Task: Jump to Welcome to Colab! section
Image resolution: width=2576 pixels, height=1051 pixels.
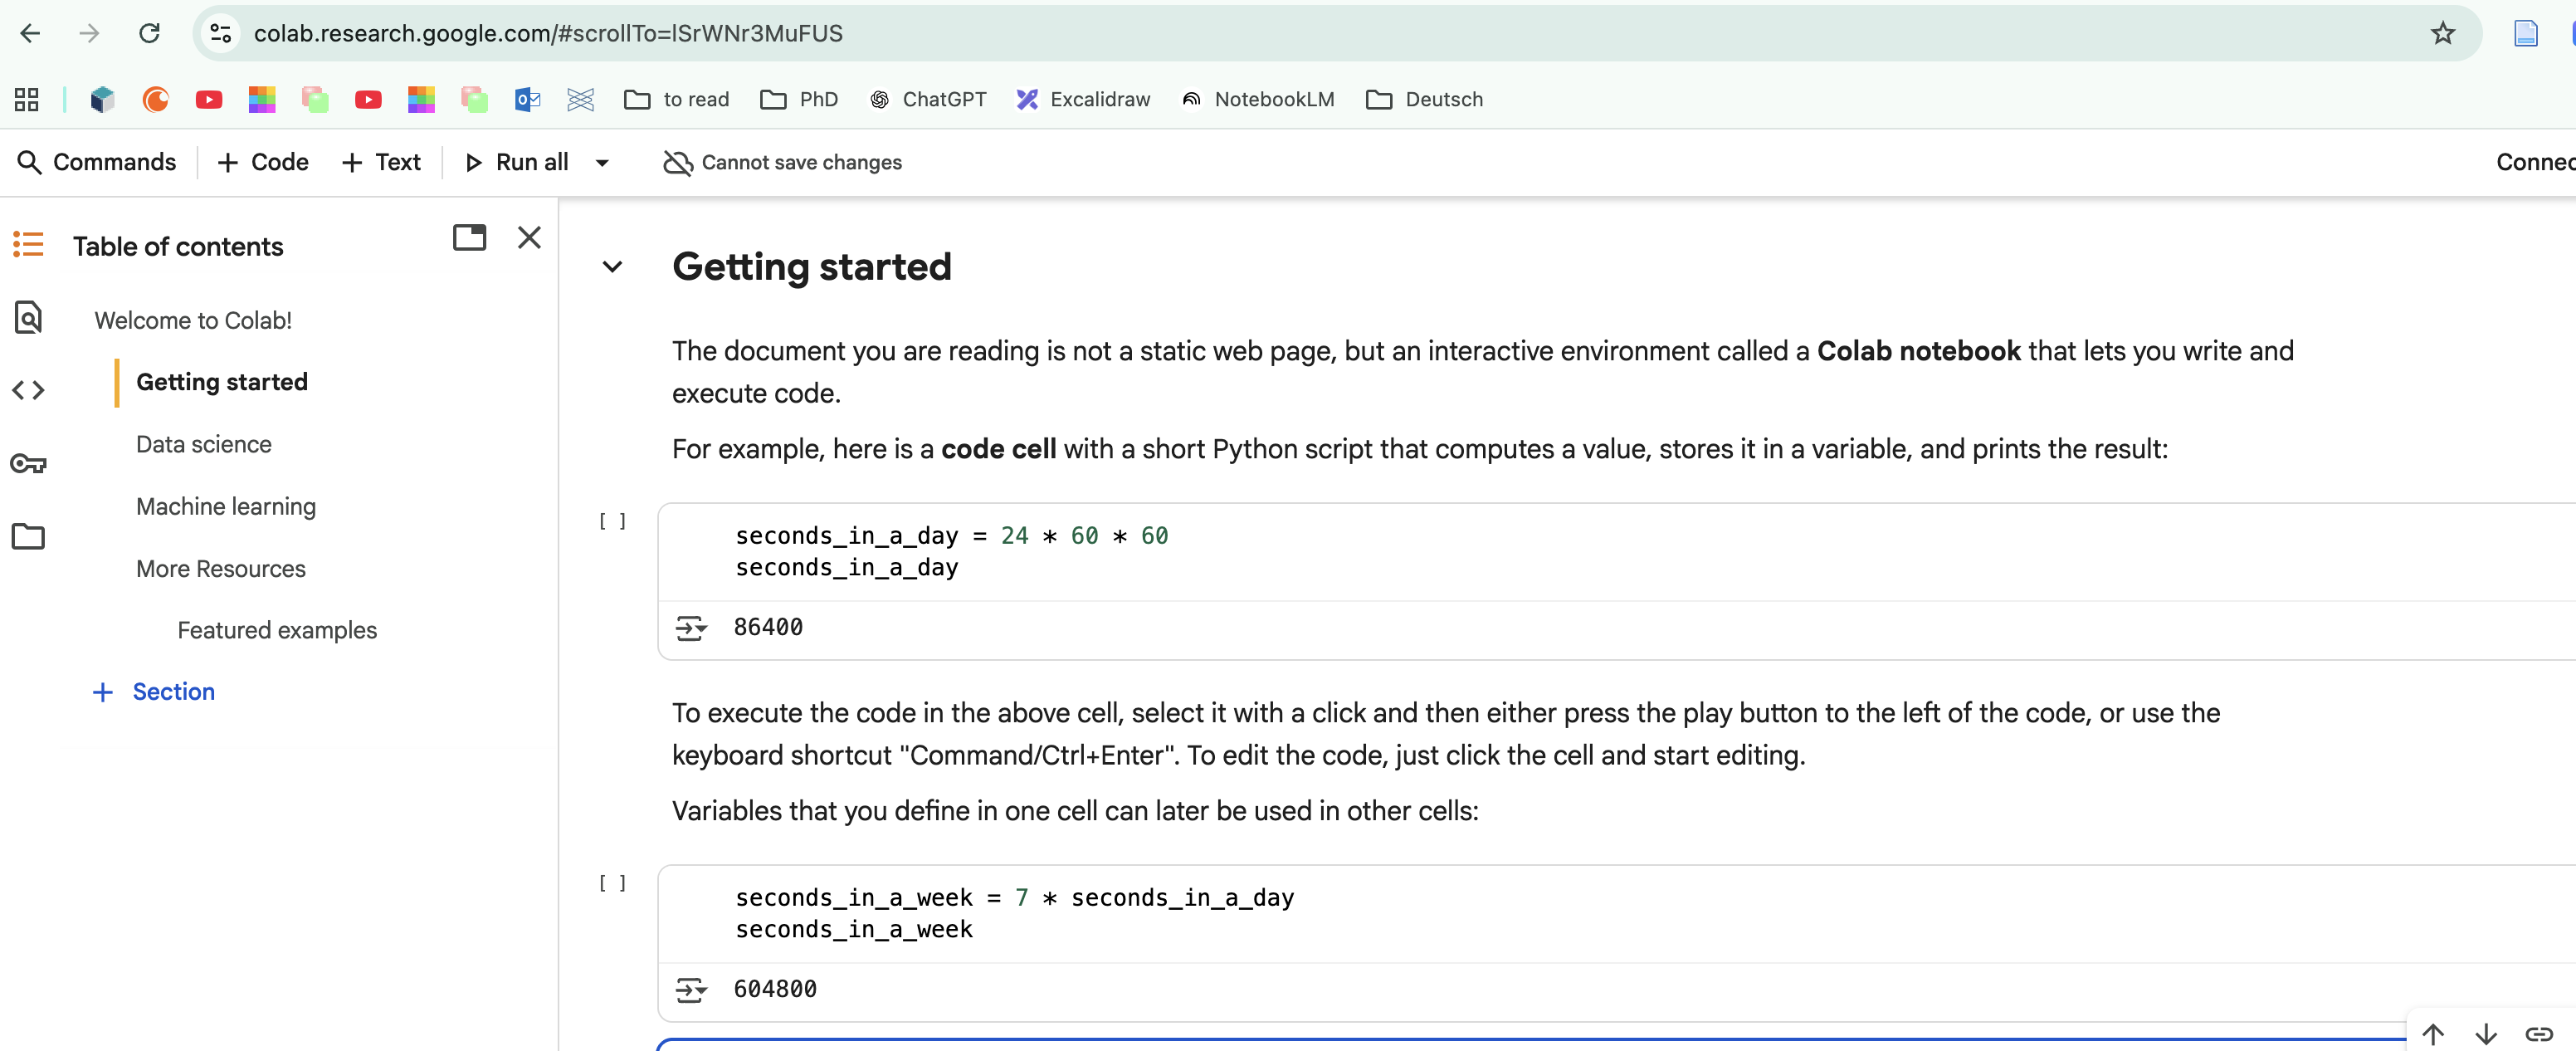Action: (193, 320)
